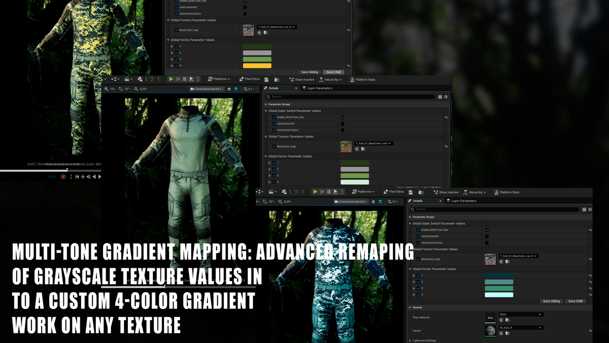The image size is (609, 343).
Task: Click Parent material sphere thumbnail
Action: tap(490, 331)
